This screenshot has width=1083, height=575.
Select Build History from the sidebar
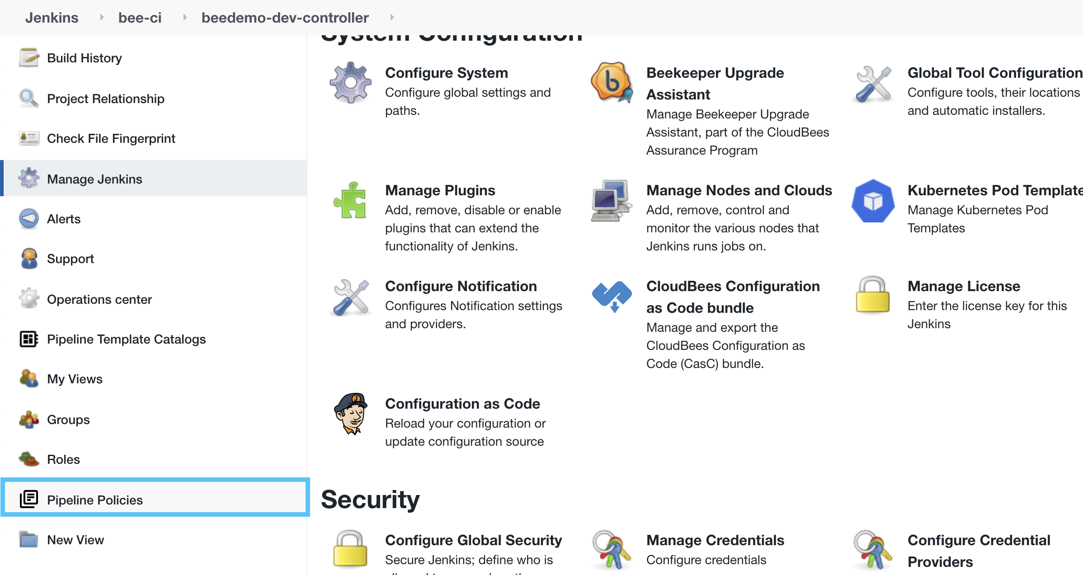(85, 58)
